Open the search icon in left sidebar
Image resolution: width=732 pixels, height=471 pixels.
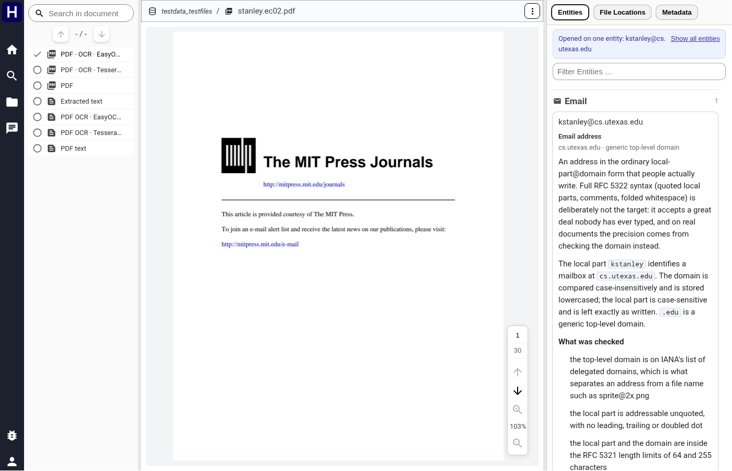pyautogui.click(x=12, y=76)
